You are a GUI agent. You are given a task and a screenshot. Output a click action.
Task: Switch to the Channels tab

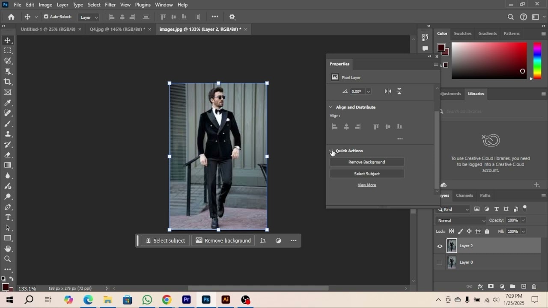pyautogui.click(x=465, y=195)
